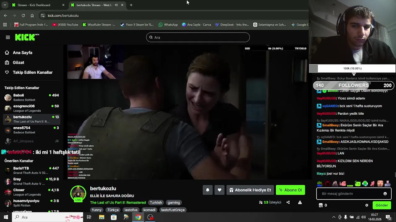Viewport: 396px width, 222px height.
Task: Open the WhatsApp bookmark
Action: tap(168, 25)
